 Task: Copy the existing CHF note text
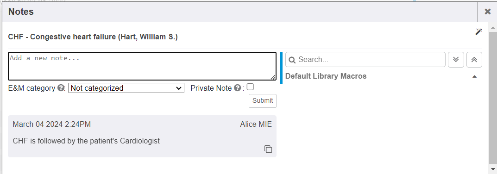pyautogui.click(x=268, y=149)
